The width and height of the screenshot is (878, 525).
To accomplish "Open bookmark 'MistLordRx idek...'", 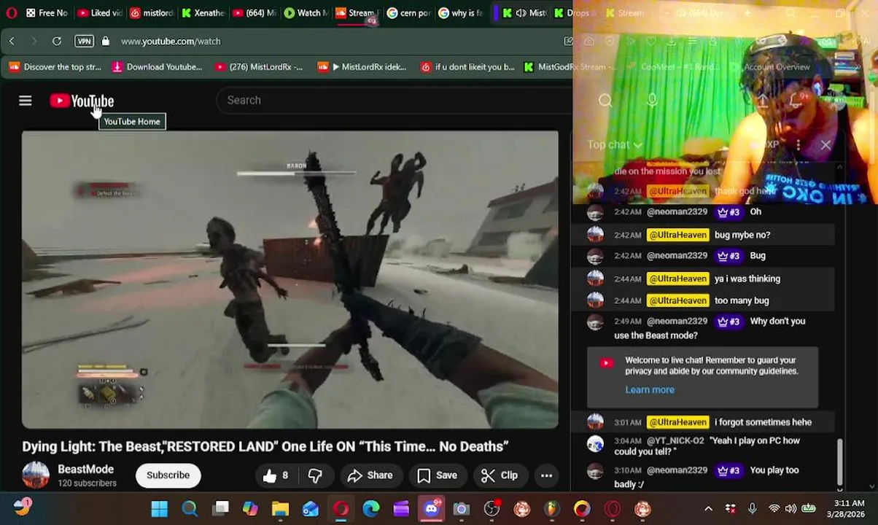I will pyautogui.click(x=362, y=67).
